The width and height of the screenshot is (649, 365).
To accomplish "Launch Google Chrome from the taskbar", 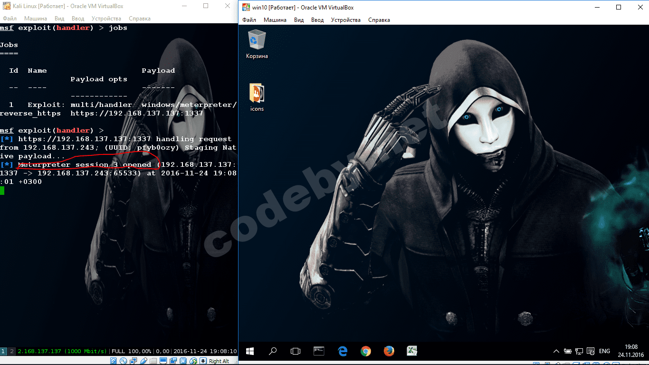I will (x=365, y=351).
